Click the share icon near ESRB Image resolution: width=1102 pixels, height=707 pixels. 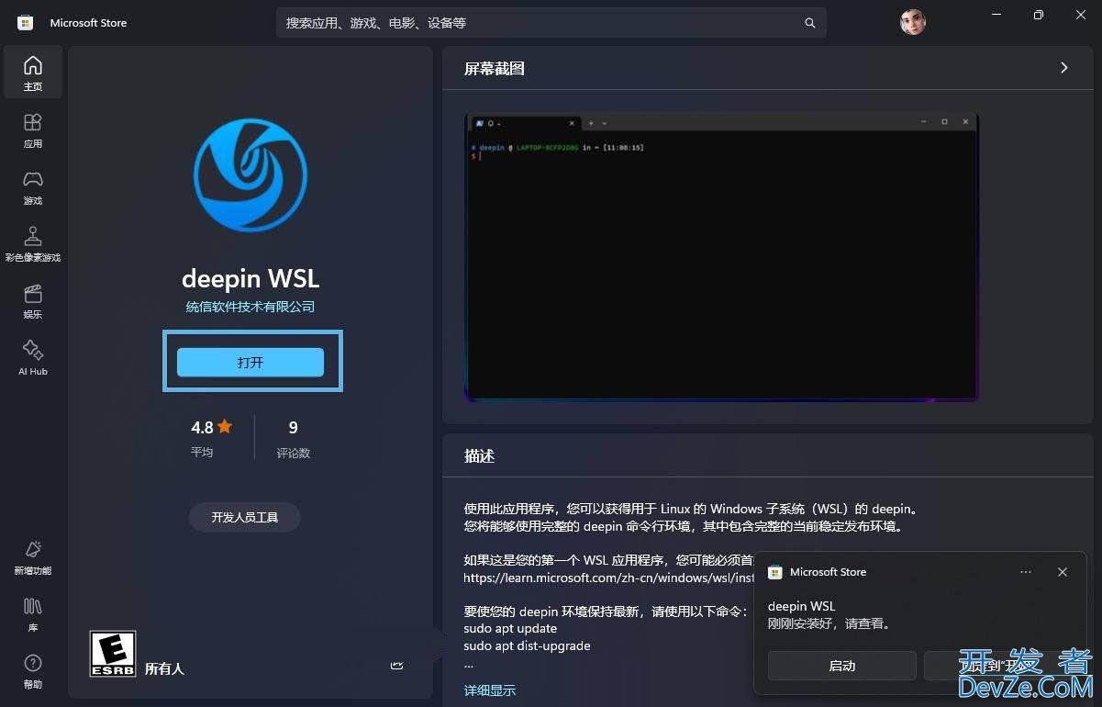tap(397, 665)
